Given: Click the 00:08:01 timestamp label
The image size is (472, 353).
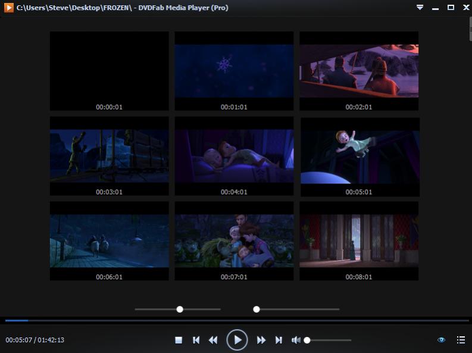Looking at the screenshot, I should tap(359, 277).
